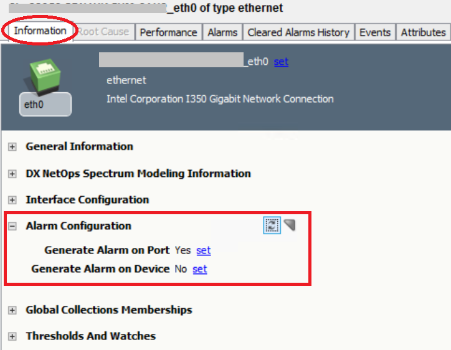451x350 pixels.
Task: Expand the Thresholds And Watches section
Action: pos(12,336)
